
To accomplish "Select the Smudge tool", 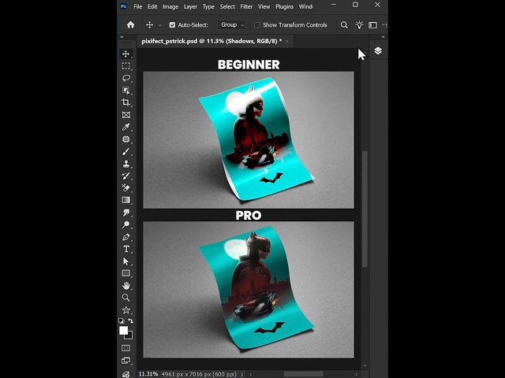I will pos(126,212).
